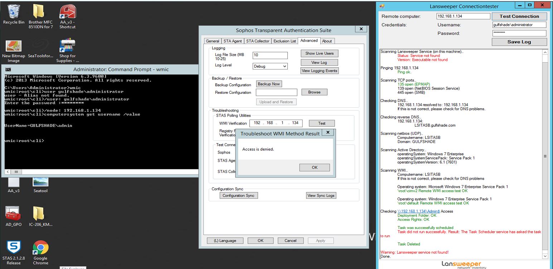Click 'Status: Service not found' log line
Image resolution: width=553 pixels, height=269 pixels.
tap(419, 56)
